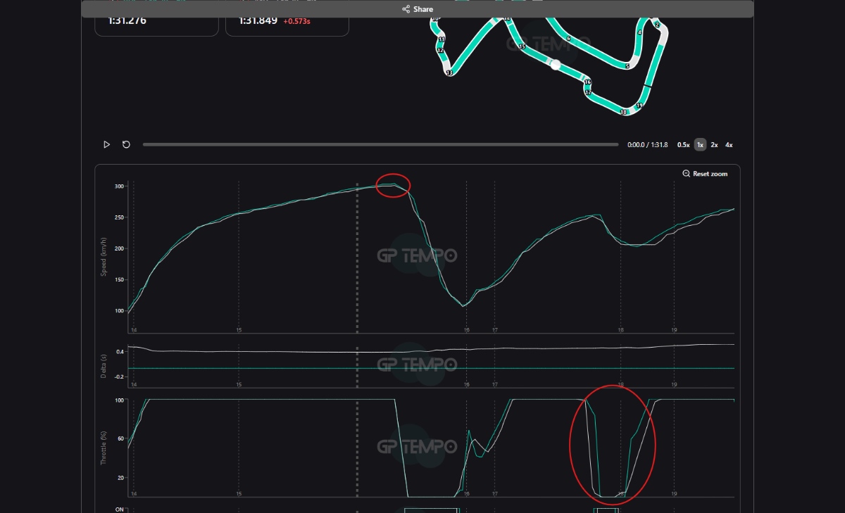Click the Delta (s) axis label
845x513 pixels.
point(103,366)
